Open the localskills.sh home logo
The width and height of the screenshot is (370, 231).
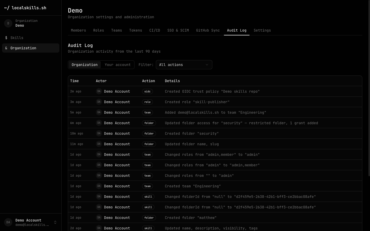click(25, 8)
